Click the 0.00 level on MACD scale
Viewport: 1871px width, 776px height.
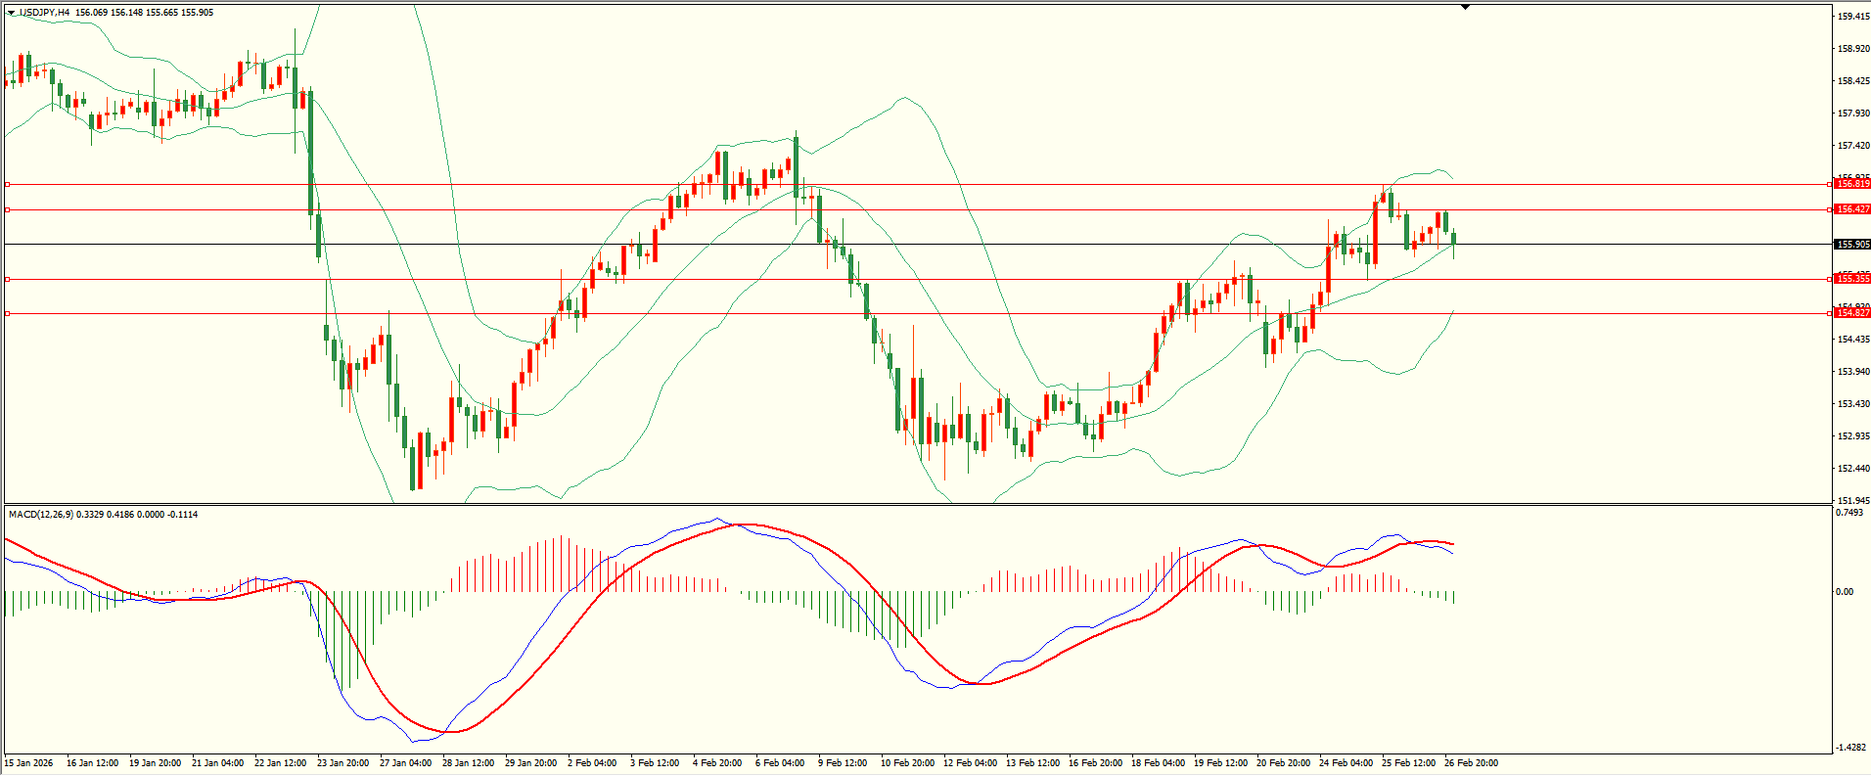point(1844,591)
